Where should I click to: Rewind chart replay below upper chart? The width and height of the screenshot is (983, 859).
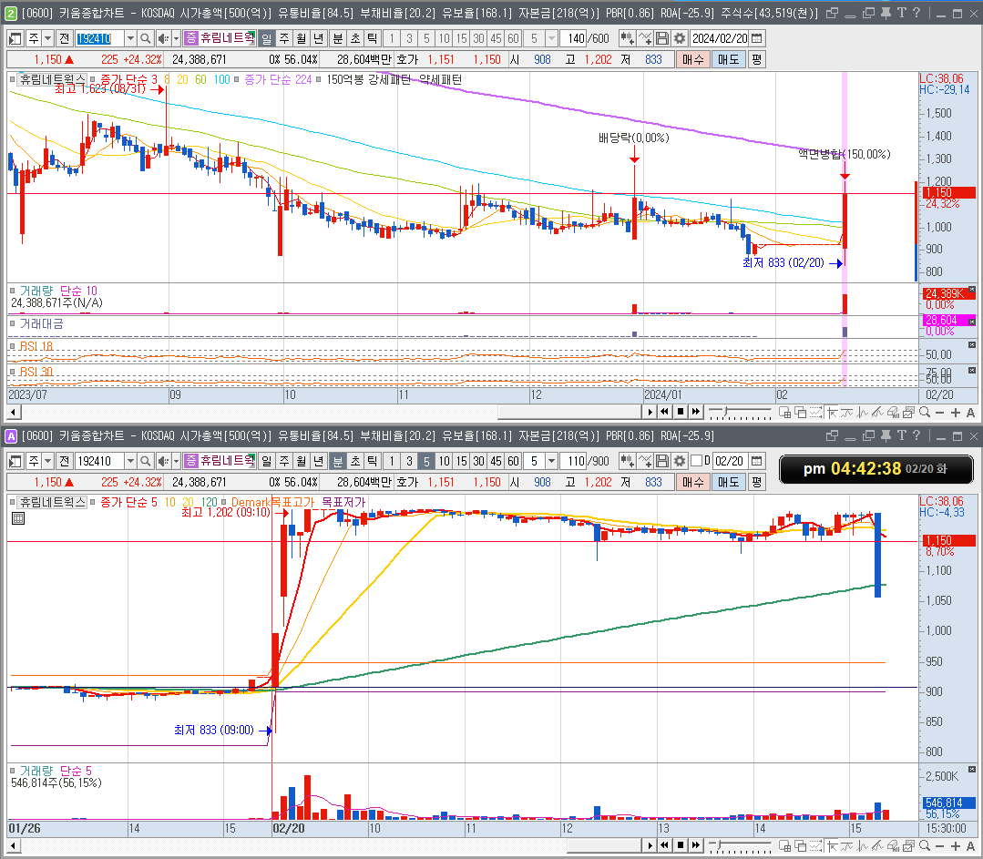pos(665,412)
